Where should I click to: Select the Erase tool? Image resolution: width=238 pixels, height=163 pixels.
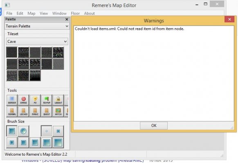click(24, 100)
